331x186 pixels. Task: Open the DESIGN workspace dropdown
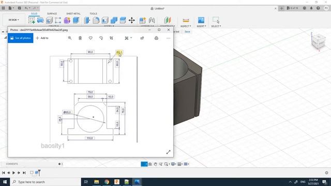13,20
